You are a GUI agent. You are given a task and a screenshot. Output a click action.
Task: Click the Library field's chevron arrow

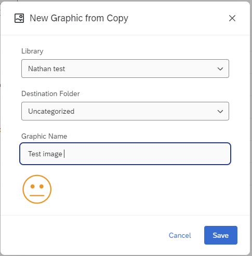pos(220,69)
